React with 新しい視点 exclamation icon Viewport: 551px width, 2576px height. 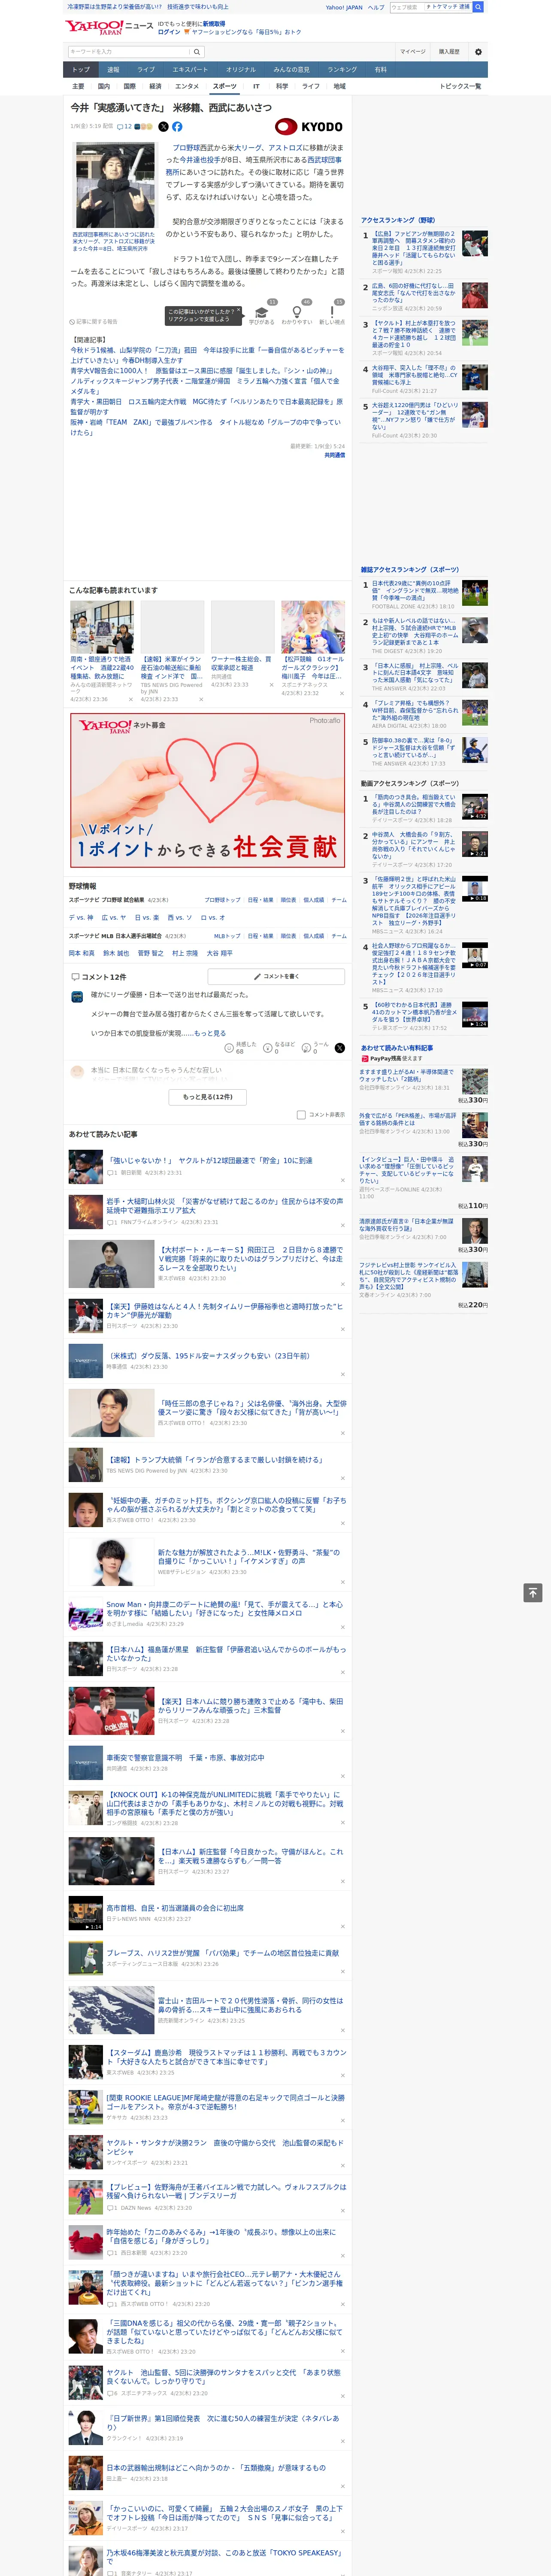pos(332,314)
